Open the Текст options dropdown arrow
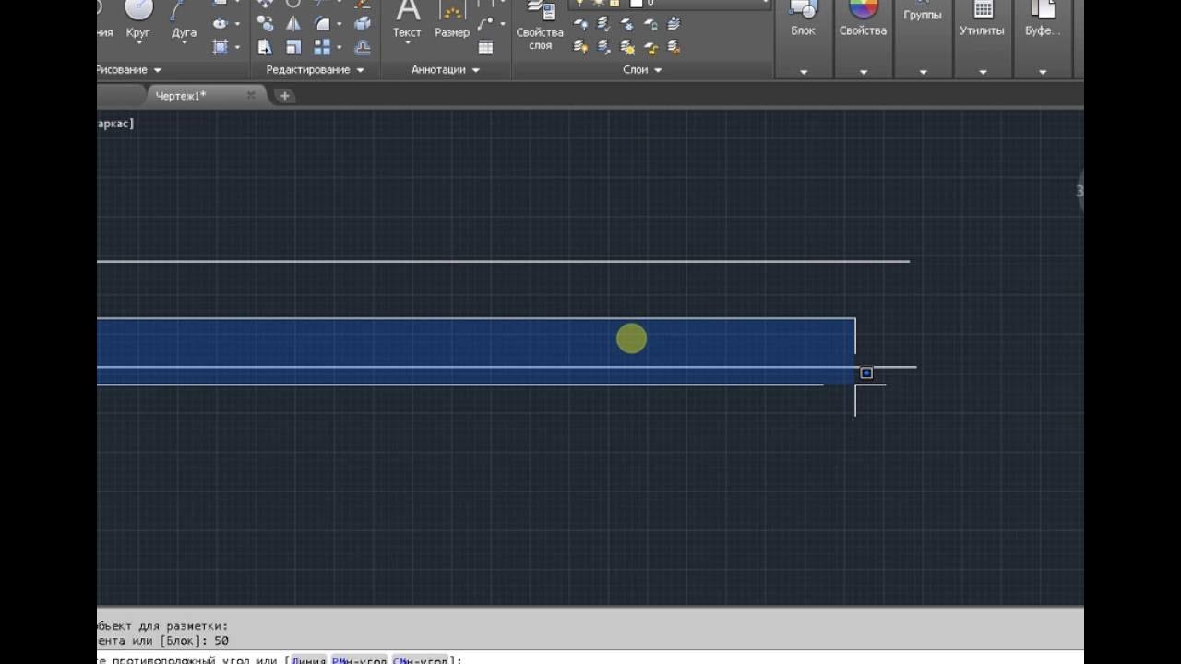The image size is (1181, 664). click(x=408, y=43)
